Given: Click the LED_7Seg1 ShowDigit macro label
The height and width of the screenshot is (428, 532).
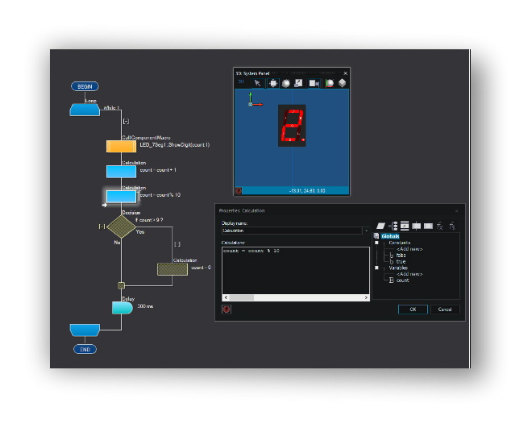Looking at the screenshot, I should (175, 145).
